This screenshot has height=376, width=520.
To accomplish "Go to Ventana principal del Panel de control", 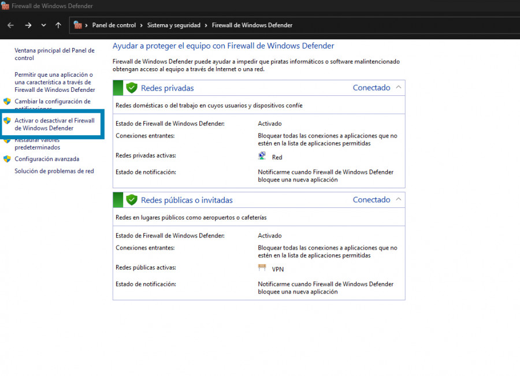I will coord(54,54).
